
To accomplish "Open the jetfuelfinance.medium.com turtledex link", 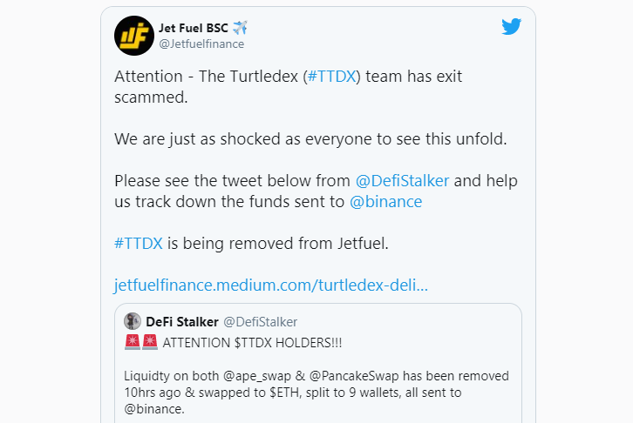I will tap(271, 285).
